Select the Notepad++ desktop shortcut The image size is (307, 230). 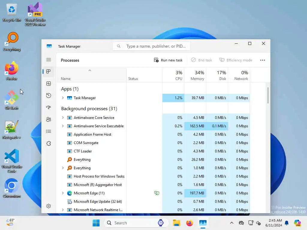(12, 129)
